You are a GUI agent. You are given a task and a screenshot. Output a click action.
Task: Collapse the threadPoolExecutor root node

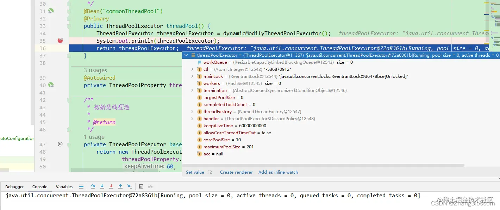[186, 55]
